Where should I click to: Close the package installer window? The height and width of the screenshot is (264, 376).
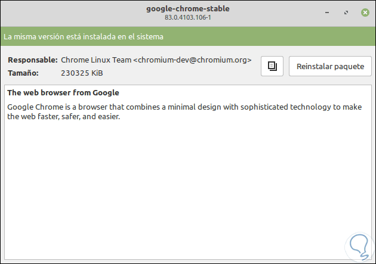tap(364, 12)
